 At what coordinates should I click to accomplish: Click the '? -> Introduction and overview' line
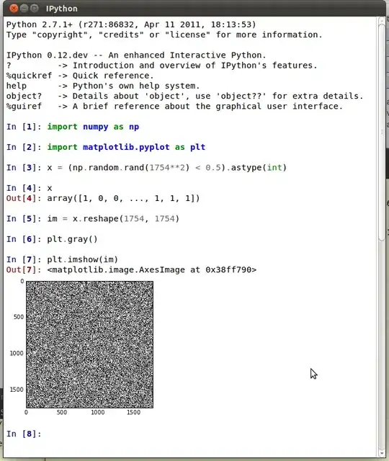[161, 66]
